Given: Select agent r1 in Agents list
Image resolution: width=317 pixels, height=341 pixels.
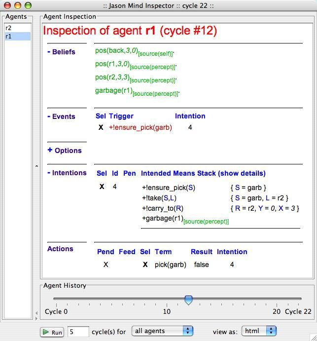Looking at the screenshot, I should pos(17,37).
